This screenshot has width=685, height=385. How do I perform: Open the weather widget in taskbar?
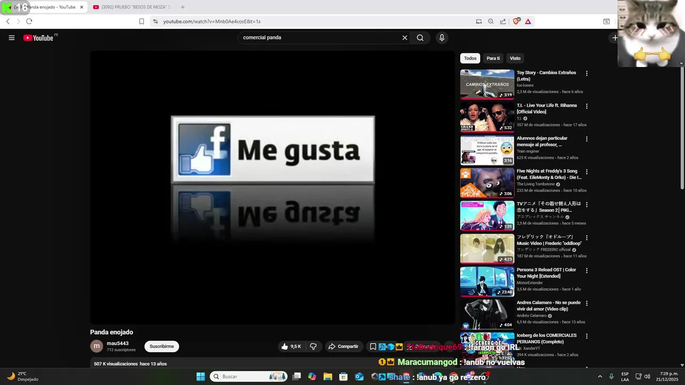(x=22, y=376)
